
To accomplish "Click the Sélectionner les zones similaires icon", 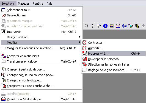I will pos(85,64).
